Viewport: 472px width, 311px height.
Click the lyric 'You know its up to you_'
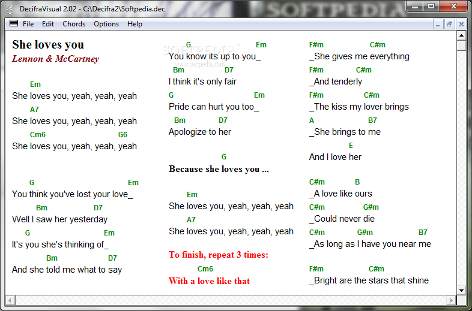click(214, 56)
